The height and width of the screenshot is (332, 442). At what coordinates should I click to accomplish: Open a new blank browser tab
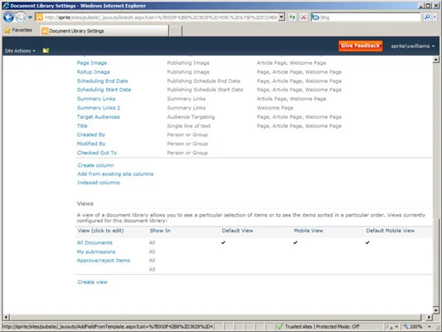pos(175,31)
